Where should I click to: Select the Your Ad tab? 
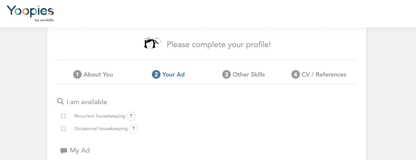pyautogui.click(x=168, y=74)
